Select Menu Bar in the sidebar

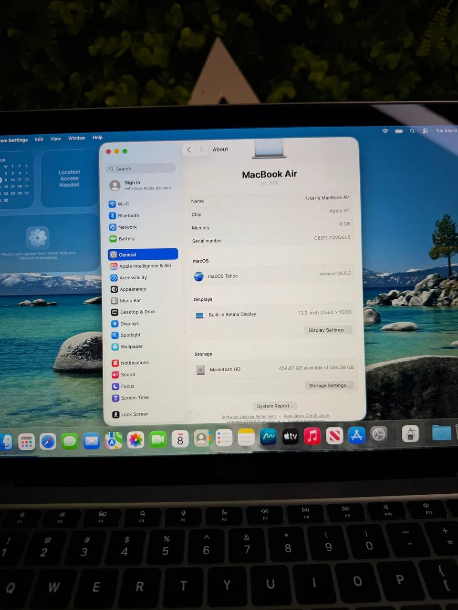[126, 300]
